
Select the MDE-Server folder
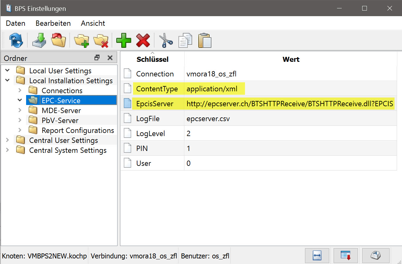tap(61, 111)
